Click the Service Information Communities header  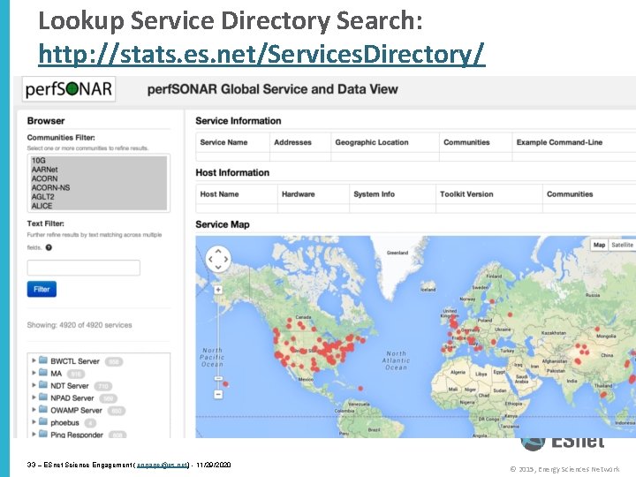point(466,142)
